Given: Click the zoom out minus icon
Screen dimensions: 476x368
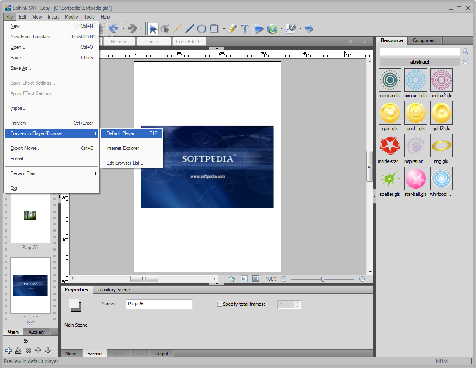Looking at the screenshot, I should (284, 279).
